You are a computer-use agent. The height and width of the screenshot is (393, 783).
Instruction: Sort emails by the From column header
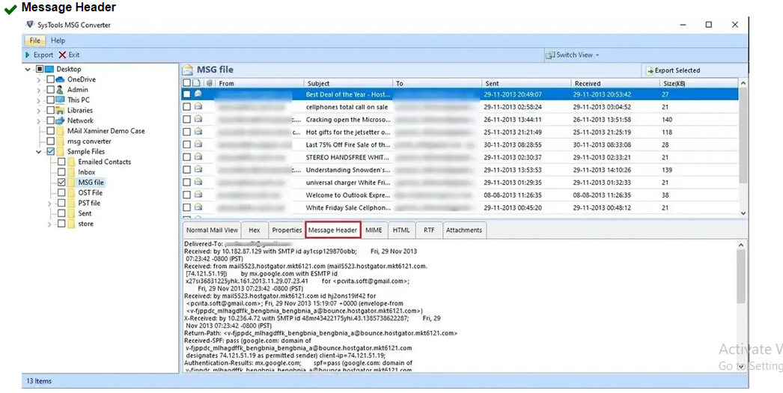pos(259,83)
